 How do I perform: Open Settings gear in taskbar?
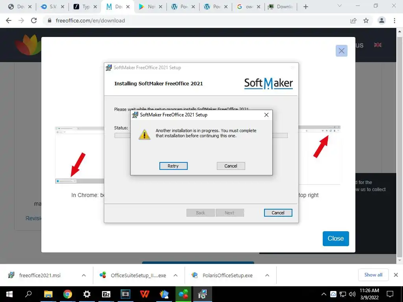tap(87, 294)
